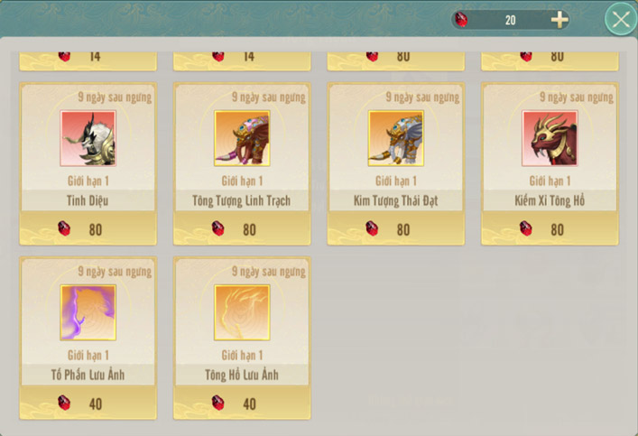The height and width of the screenshot is (436, 638).
Task: Select the Tố Phấn Lưu Ảnh icon
Action: click(x=88, y=312)
